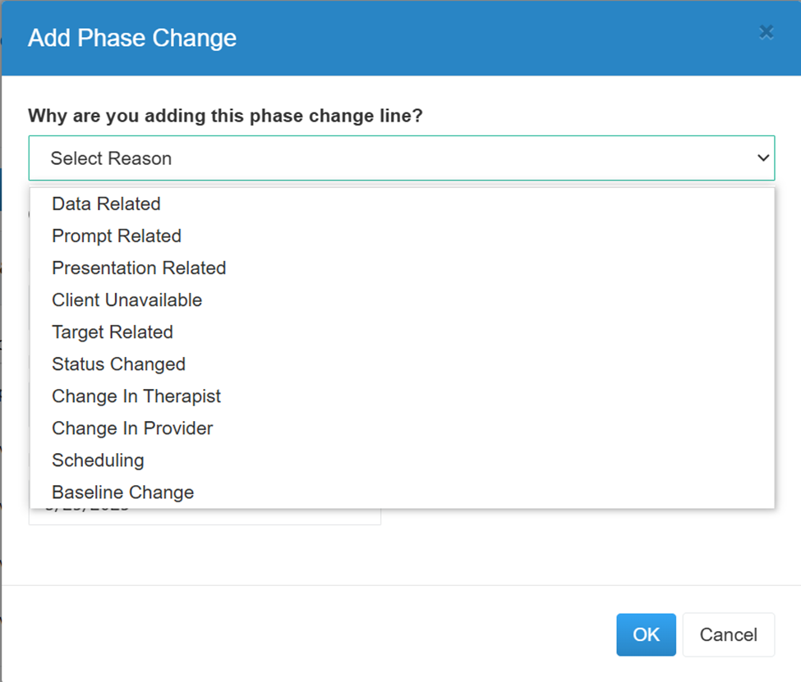Click the Add Phase Change title bar
801x682 pixels.
click(x=401, y=38)
